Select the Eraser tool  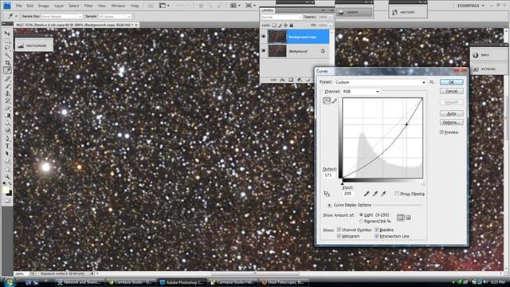tap(7, 108)
